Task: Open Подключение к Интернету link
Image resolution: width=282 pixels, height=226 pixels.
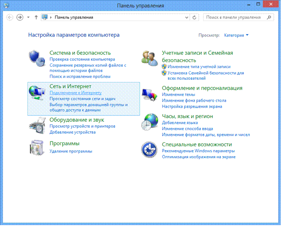Action: pyautogui.click(x=75, y=93)
